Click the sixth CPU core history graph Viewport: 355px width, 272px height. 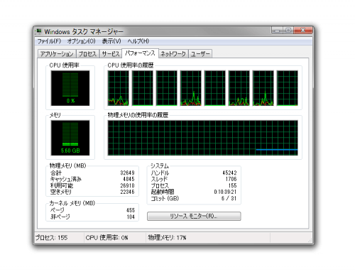[x=239, y=88]
